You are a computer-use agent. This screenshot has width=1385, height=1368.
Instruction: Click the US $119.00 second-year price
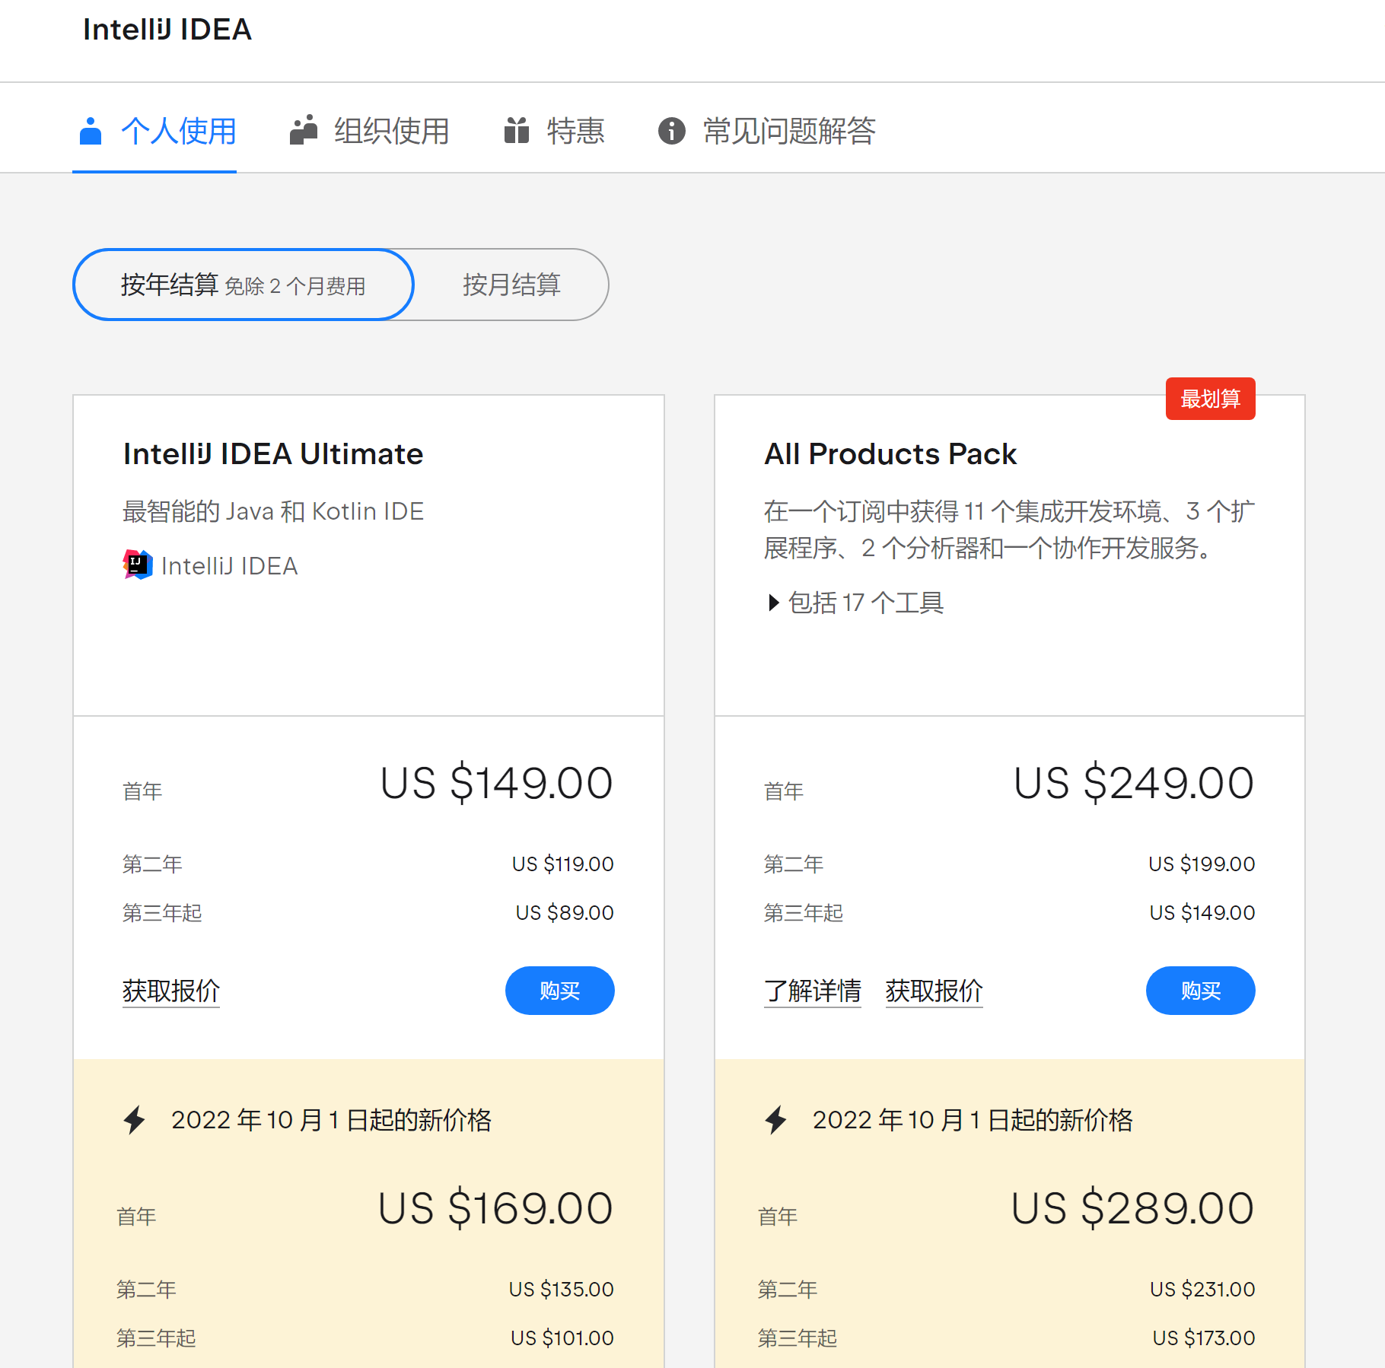pos(563,864)
